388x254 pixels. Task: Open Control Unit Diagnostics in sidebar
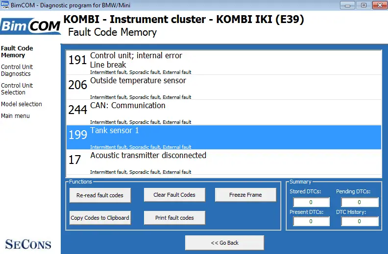click(17, 70)
